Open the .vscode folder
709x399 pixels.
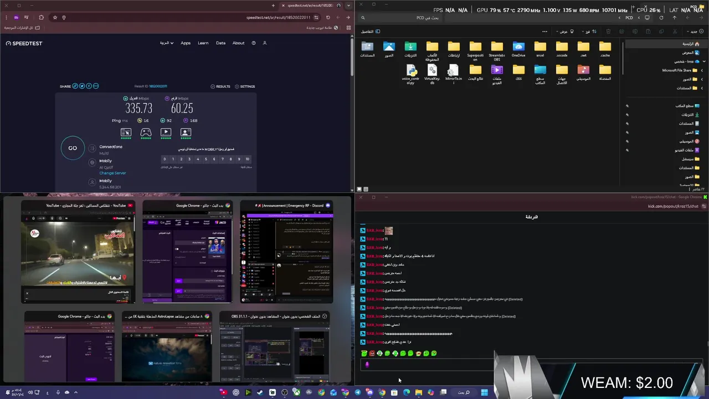tap(562, 49)
